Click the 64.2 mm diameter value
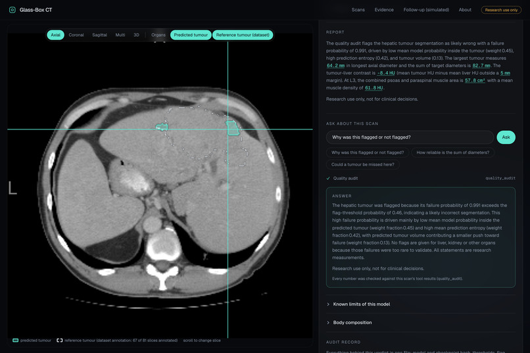530x353 pixels. 335,66
